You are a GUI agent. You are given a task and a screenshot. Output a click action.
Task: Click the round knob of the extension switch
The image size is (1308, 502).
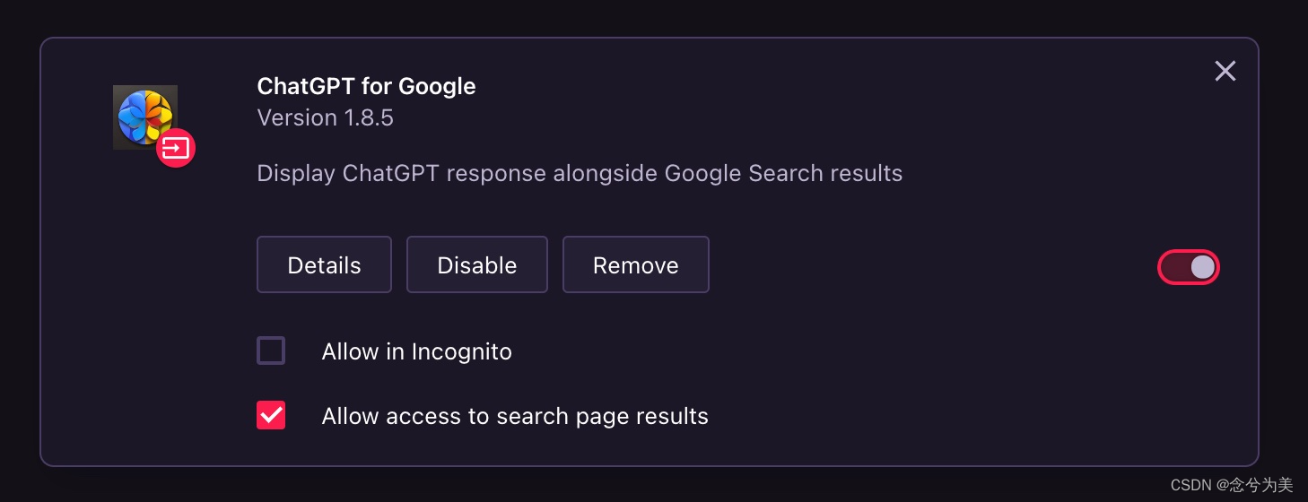click(x=1203, y=267)
